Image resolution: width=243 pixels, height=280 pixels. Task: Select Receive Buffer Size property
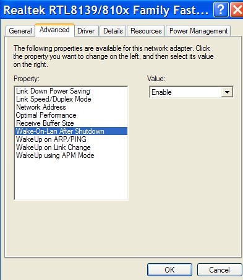click(x=71, y=123)
